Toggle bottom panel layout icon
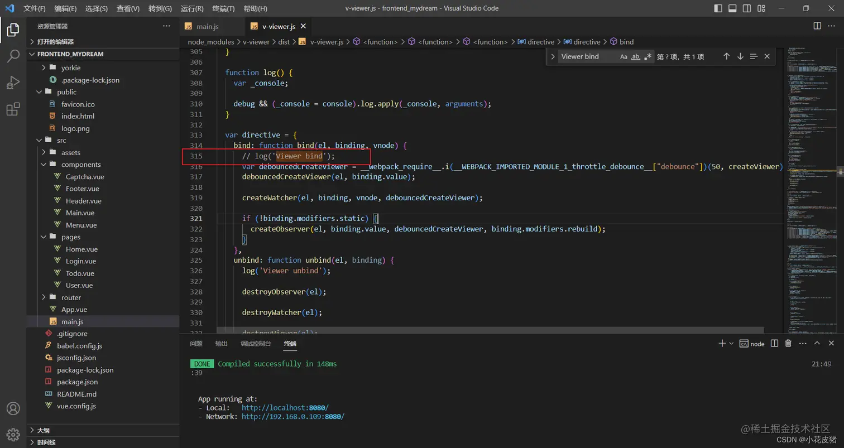This screenshot has width=844, height=448. [x=732, y=8]
